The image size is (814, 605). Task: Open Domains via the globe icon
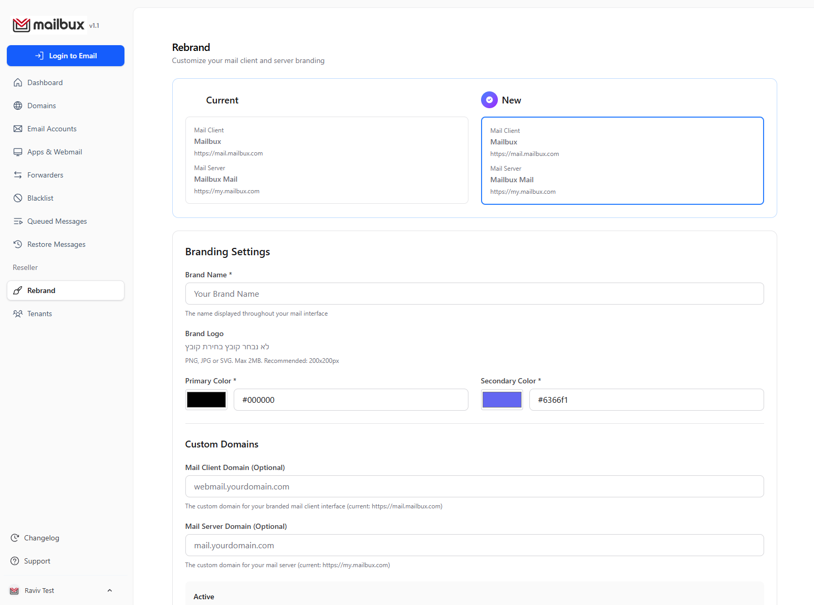click(x=18, y=106)
